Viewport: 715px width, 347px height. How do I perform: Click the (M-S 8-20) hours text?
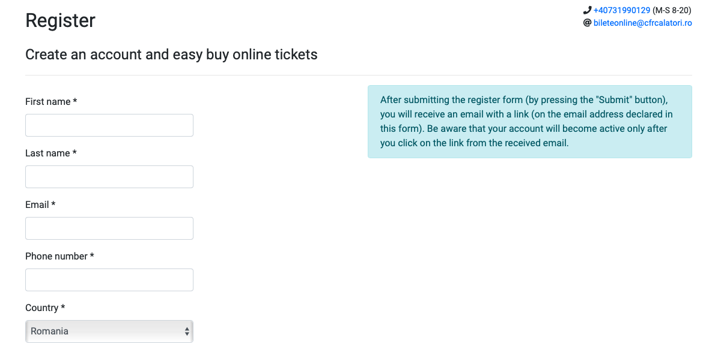672,10
